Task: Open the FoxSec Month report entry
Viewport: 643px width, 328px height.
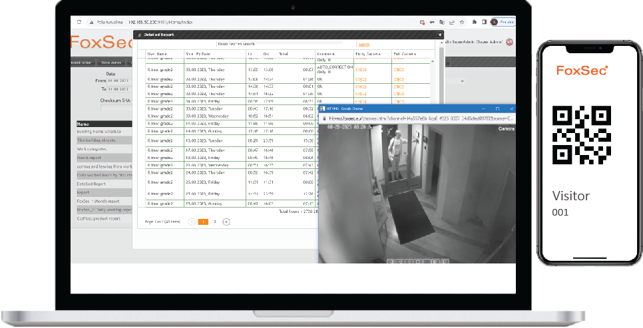Action: (98, 202)
